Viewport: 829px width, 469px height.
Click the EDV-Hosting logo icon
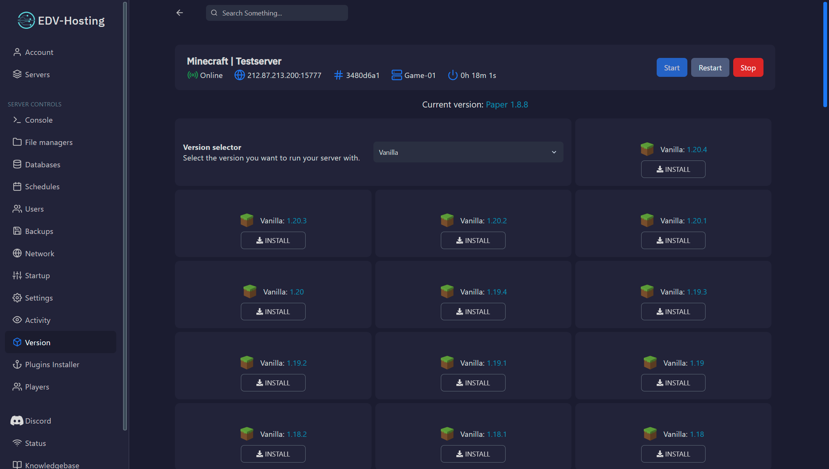[x=26, y=20]
